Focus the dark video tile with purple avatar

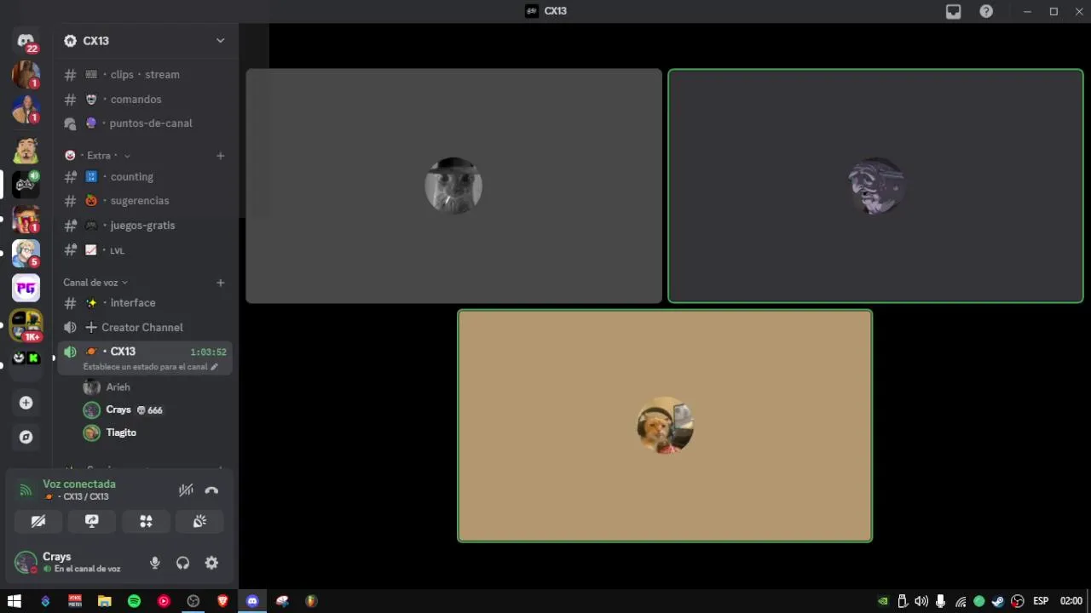875,186
